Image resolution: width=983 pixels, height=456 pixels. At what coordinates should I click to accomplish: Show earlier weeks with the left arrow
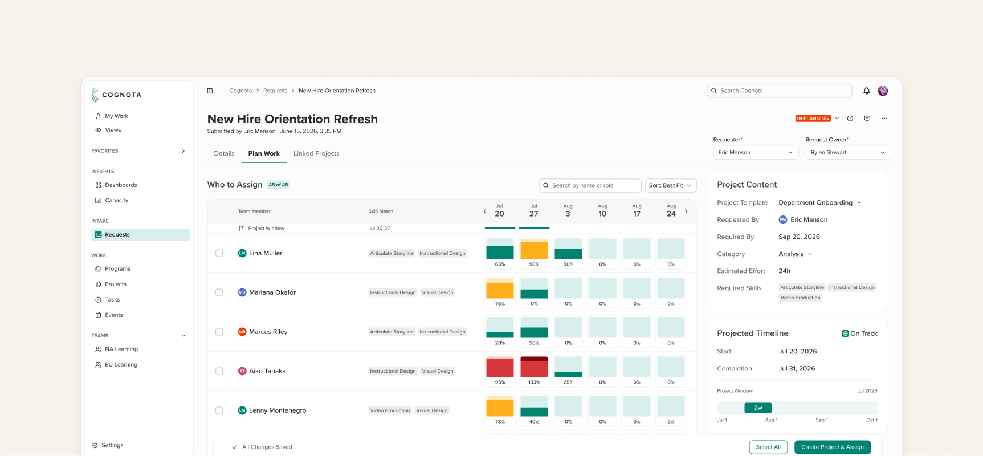pos(485,211)
